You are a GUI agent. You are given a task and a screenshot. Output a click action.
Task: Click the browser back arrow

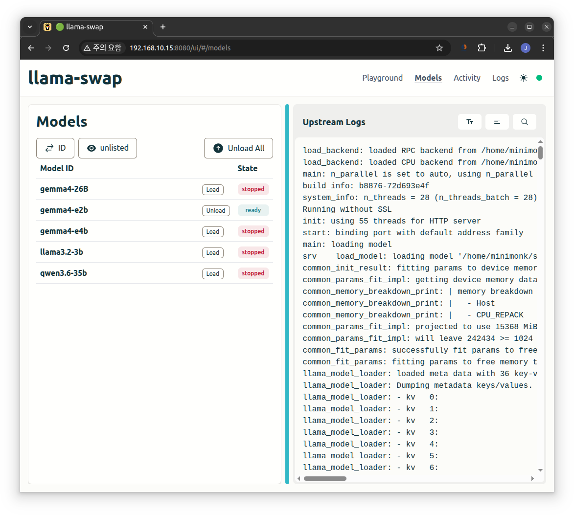31,48
